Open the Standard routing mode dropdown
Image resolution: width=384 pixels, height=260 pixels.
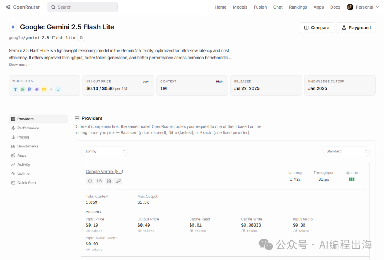(x=346, y=151)
